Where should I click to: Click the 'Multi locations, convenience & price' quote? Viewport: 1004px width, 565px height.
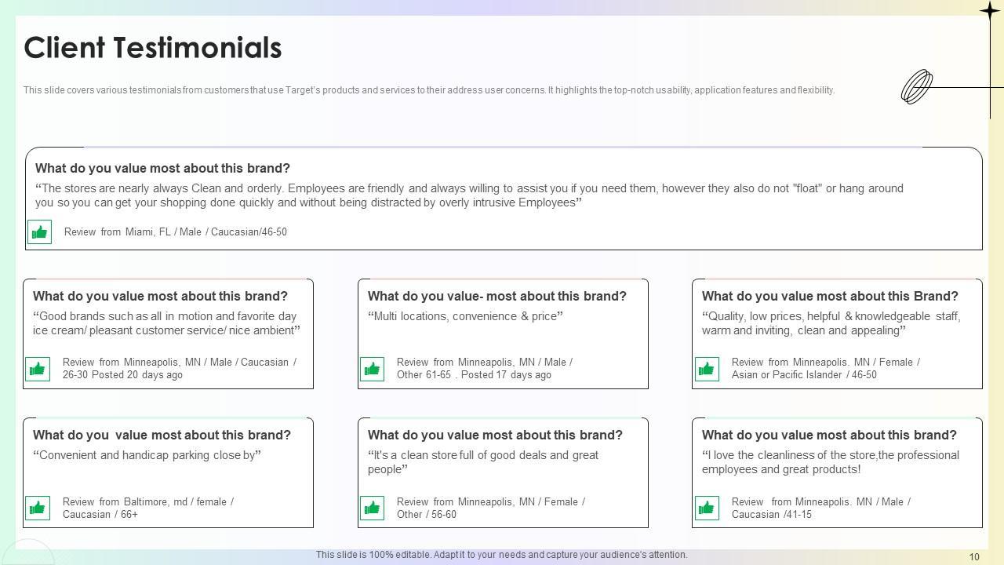465,316
